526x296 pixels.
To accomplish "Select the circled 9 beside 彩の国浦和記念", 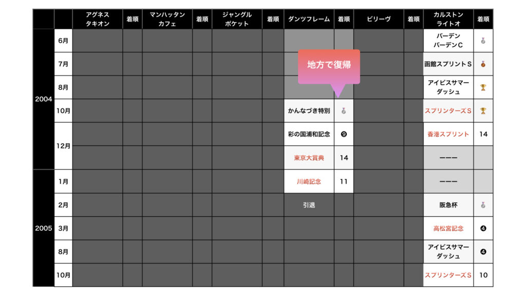I will (x=344, y=134).
